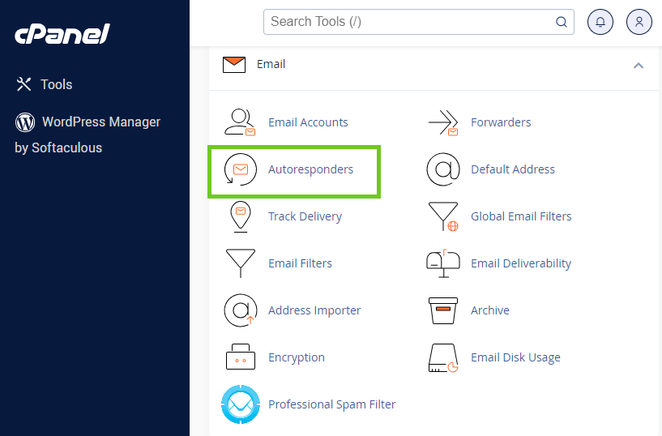Open the Email Deliverability mailbox icon
The width and height of the screenshot is (662, 436).
tap(443, 263)
